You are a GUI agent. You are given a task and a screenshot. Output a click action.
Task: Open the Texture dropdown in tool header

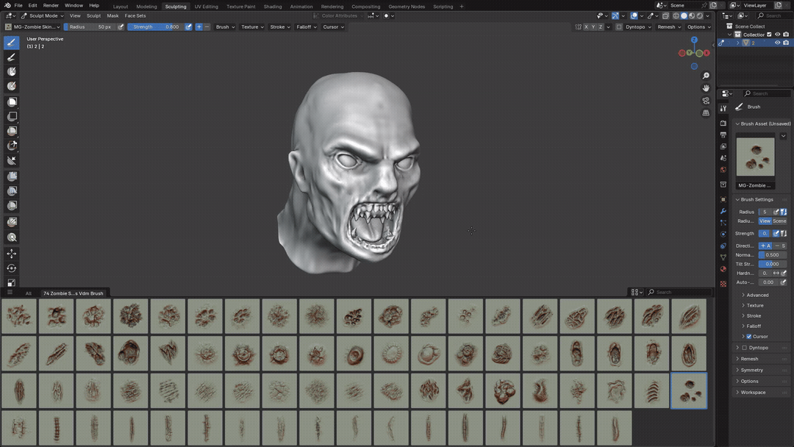[x=252, y=26]
